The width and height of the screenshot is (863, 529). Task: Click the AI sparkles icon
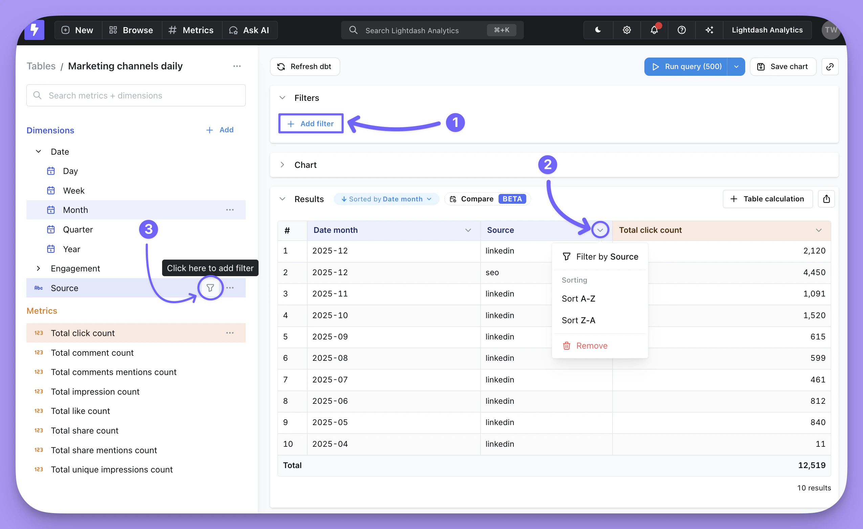(709, 30)
